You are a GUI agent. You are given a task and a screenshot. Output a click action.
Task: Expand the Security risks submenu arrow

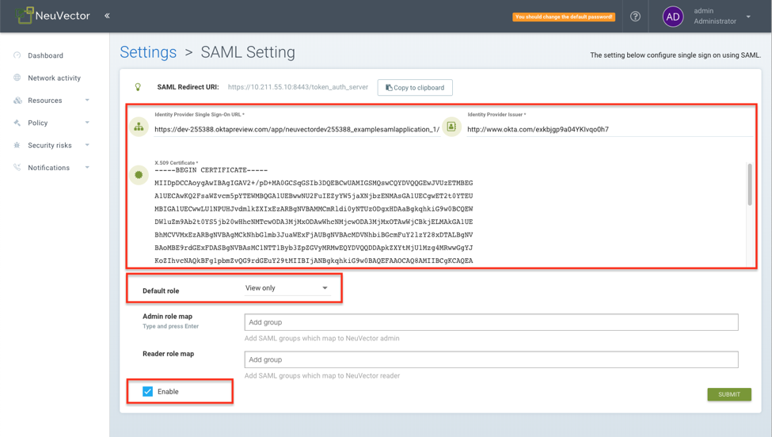[x=87, y=145]
